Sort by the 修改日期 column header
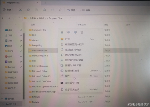Viewport: 150px width, 107px height. (x=81, y=25)
